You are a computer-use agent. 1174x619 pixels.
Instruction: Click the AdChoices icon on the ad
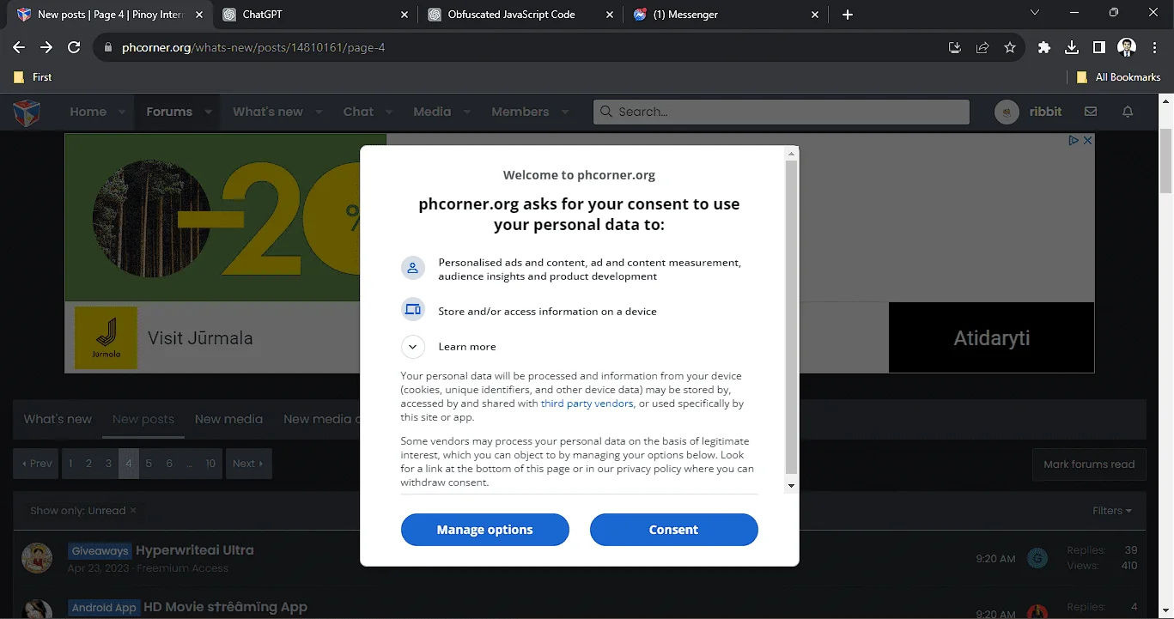click(x=1074, y=140)
